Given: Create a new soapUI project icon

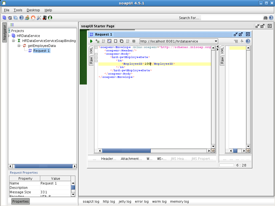Looking at the screenshot, I should 4,18.
